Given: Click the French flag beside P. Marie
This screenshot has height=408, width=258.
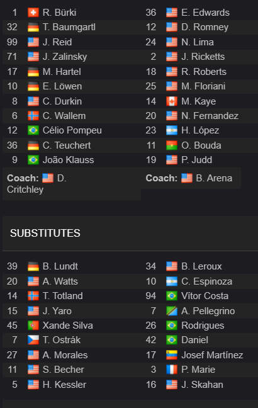Looking at the screenshot, I should coord(172,370).
